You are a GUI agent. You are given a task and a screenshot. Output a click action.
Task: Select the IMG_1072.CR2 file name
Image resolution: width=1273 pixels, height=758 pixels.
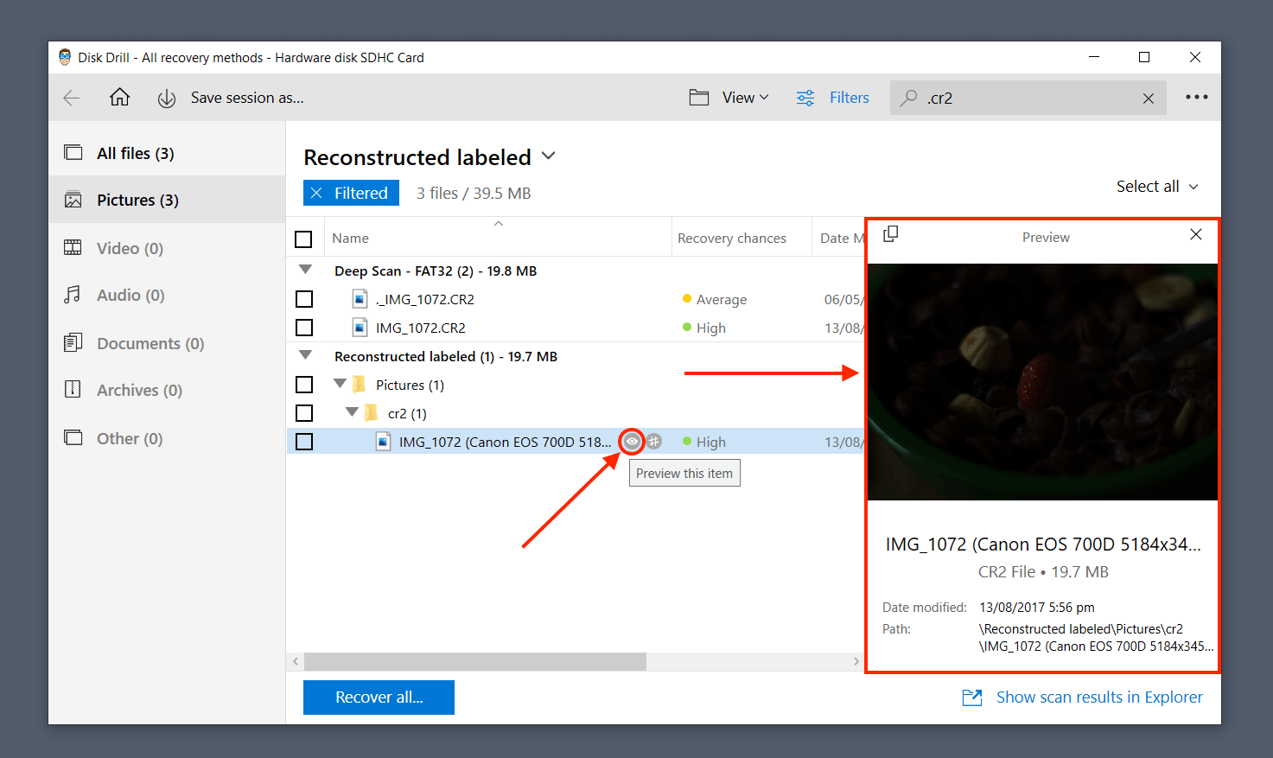(421, 328)
